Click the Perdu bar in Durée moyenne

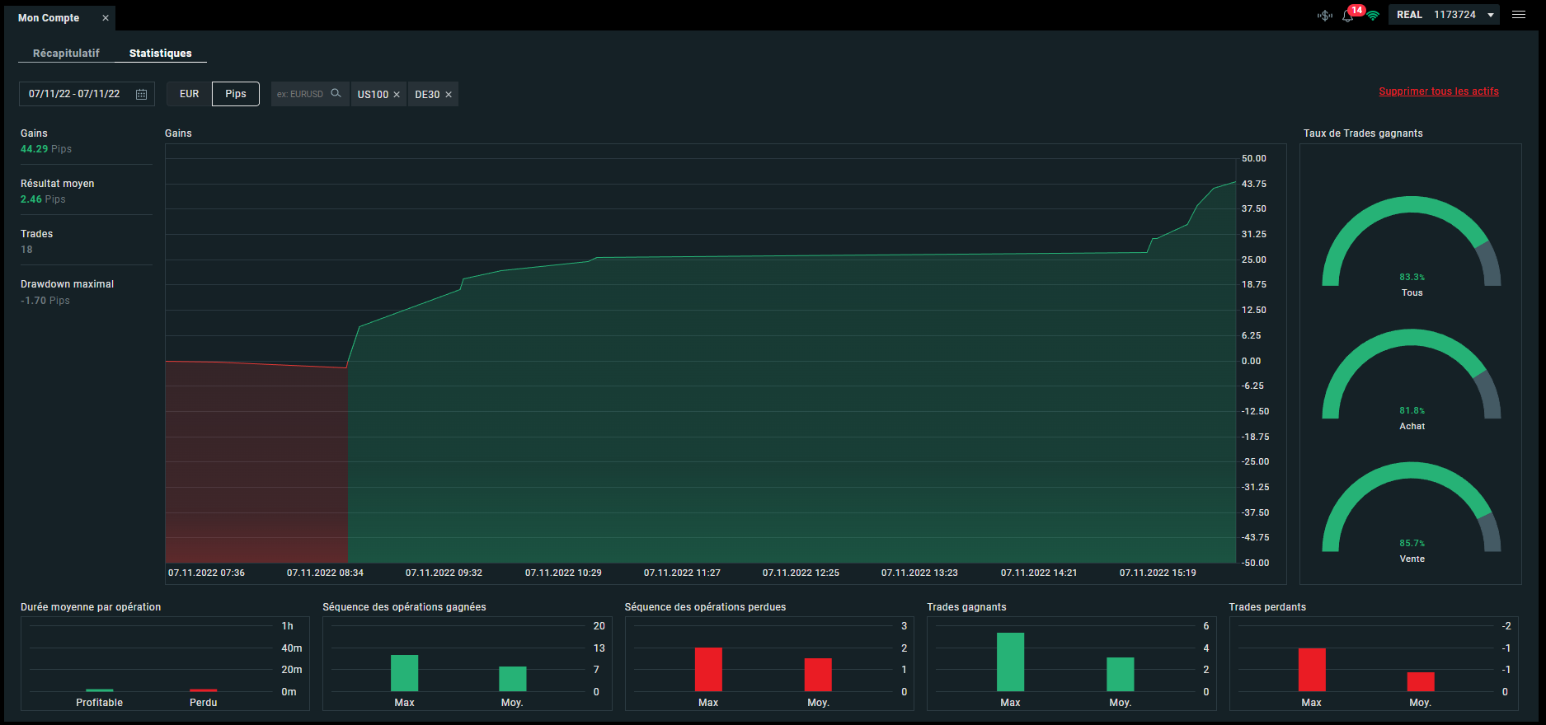click(x=204, y=690)
